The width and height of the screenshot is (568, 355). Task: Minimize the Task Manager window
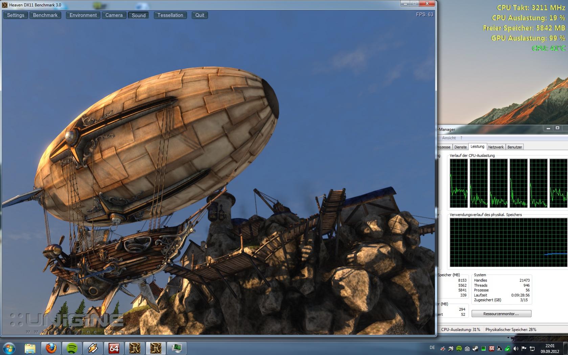click(x=548, y=128)
